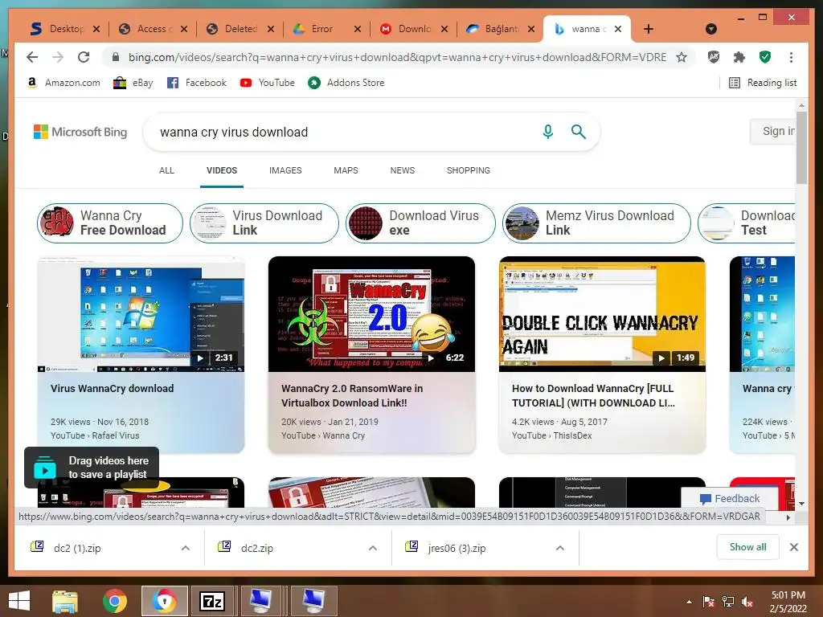
Task: Click Show all downloads
Action: tap(747, 547)
